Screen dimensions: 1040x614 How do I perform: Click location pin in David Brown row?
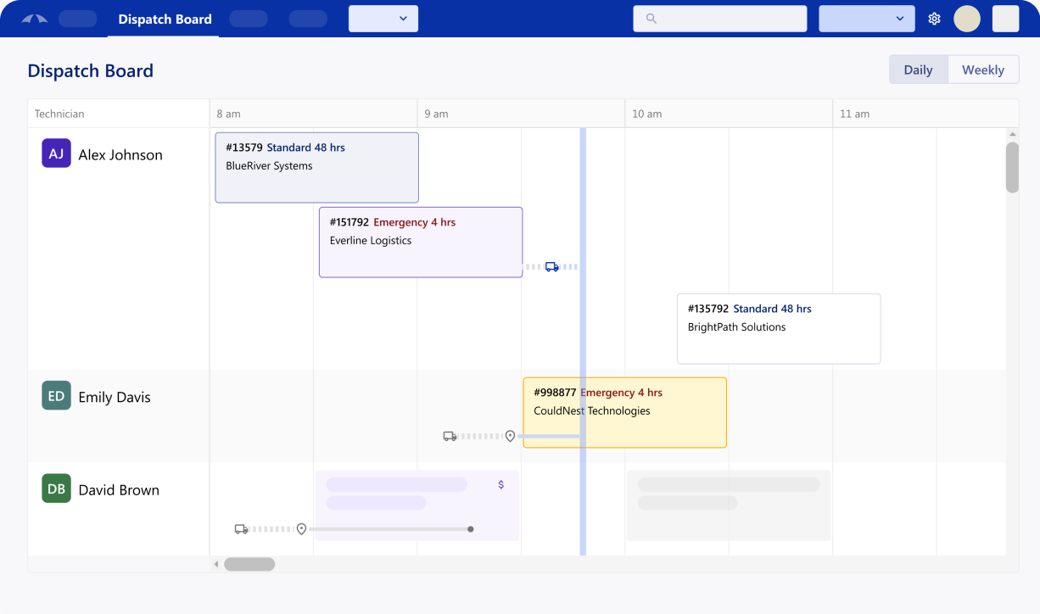point(301,529)
